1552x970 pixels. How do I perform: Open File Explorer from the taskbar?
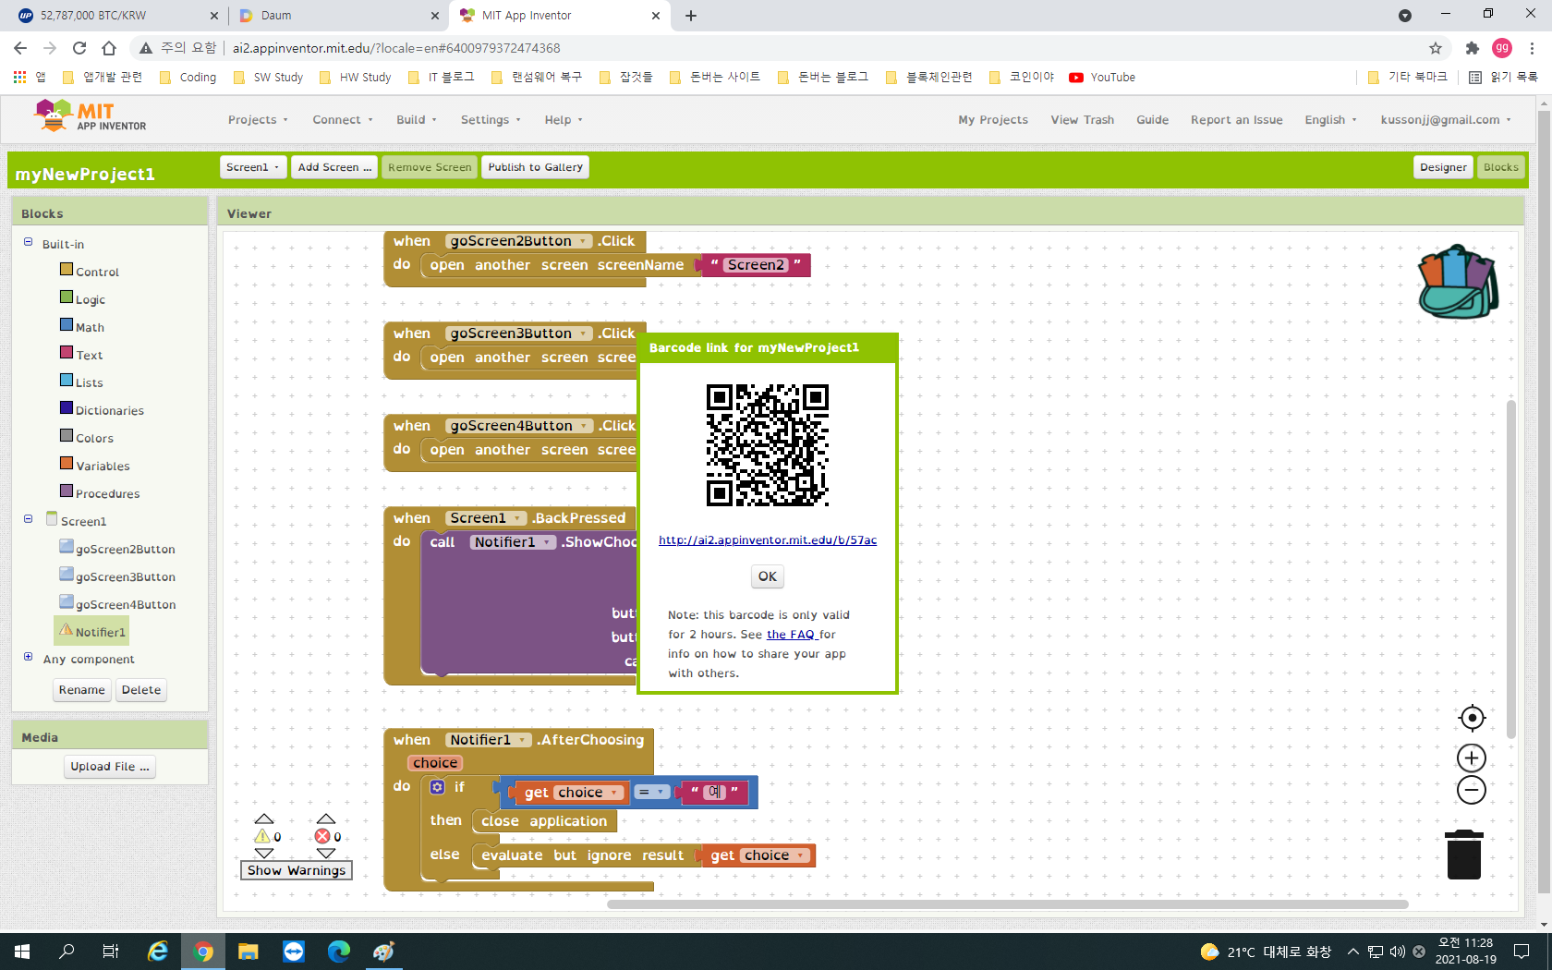click(249, 952)
